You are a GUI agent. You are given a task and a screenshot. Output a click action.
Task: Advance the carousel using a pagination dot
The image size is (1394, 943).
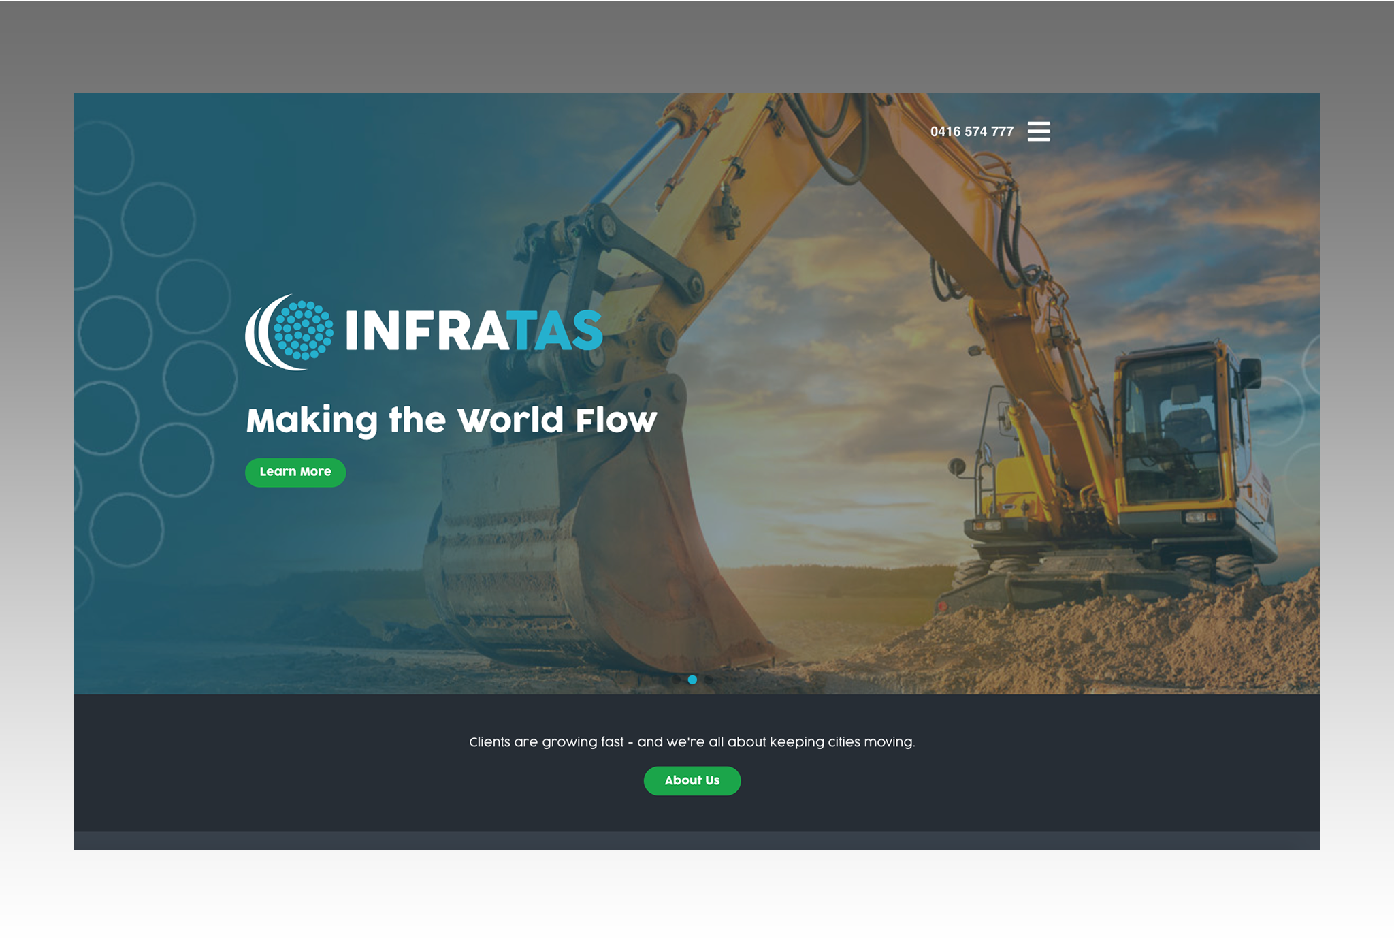coord(708,680)
